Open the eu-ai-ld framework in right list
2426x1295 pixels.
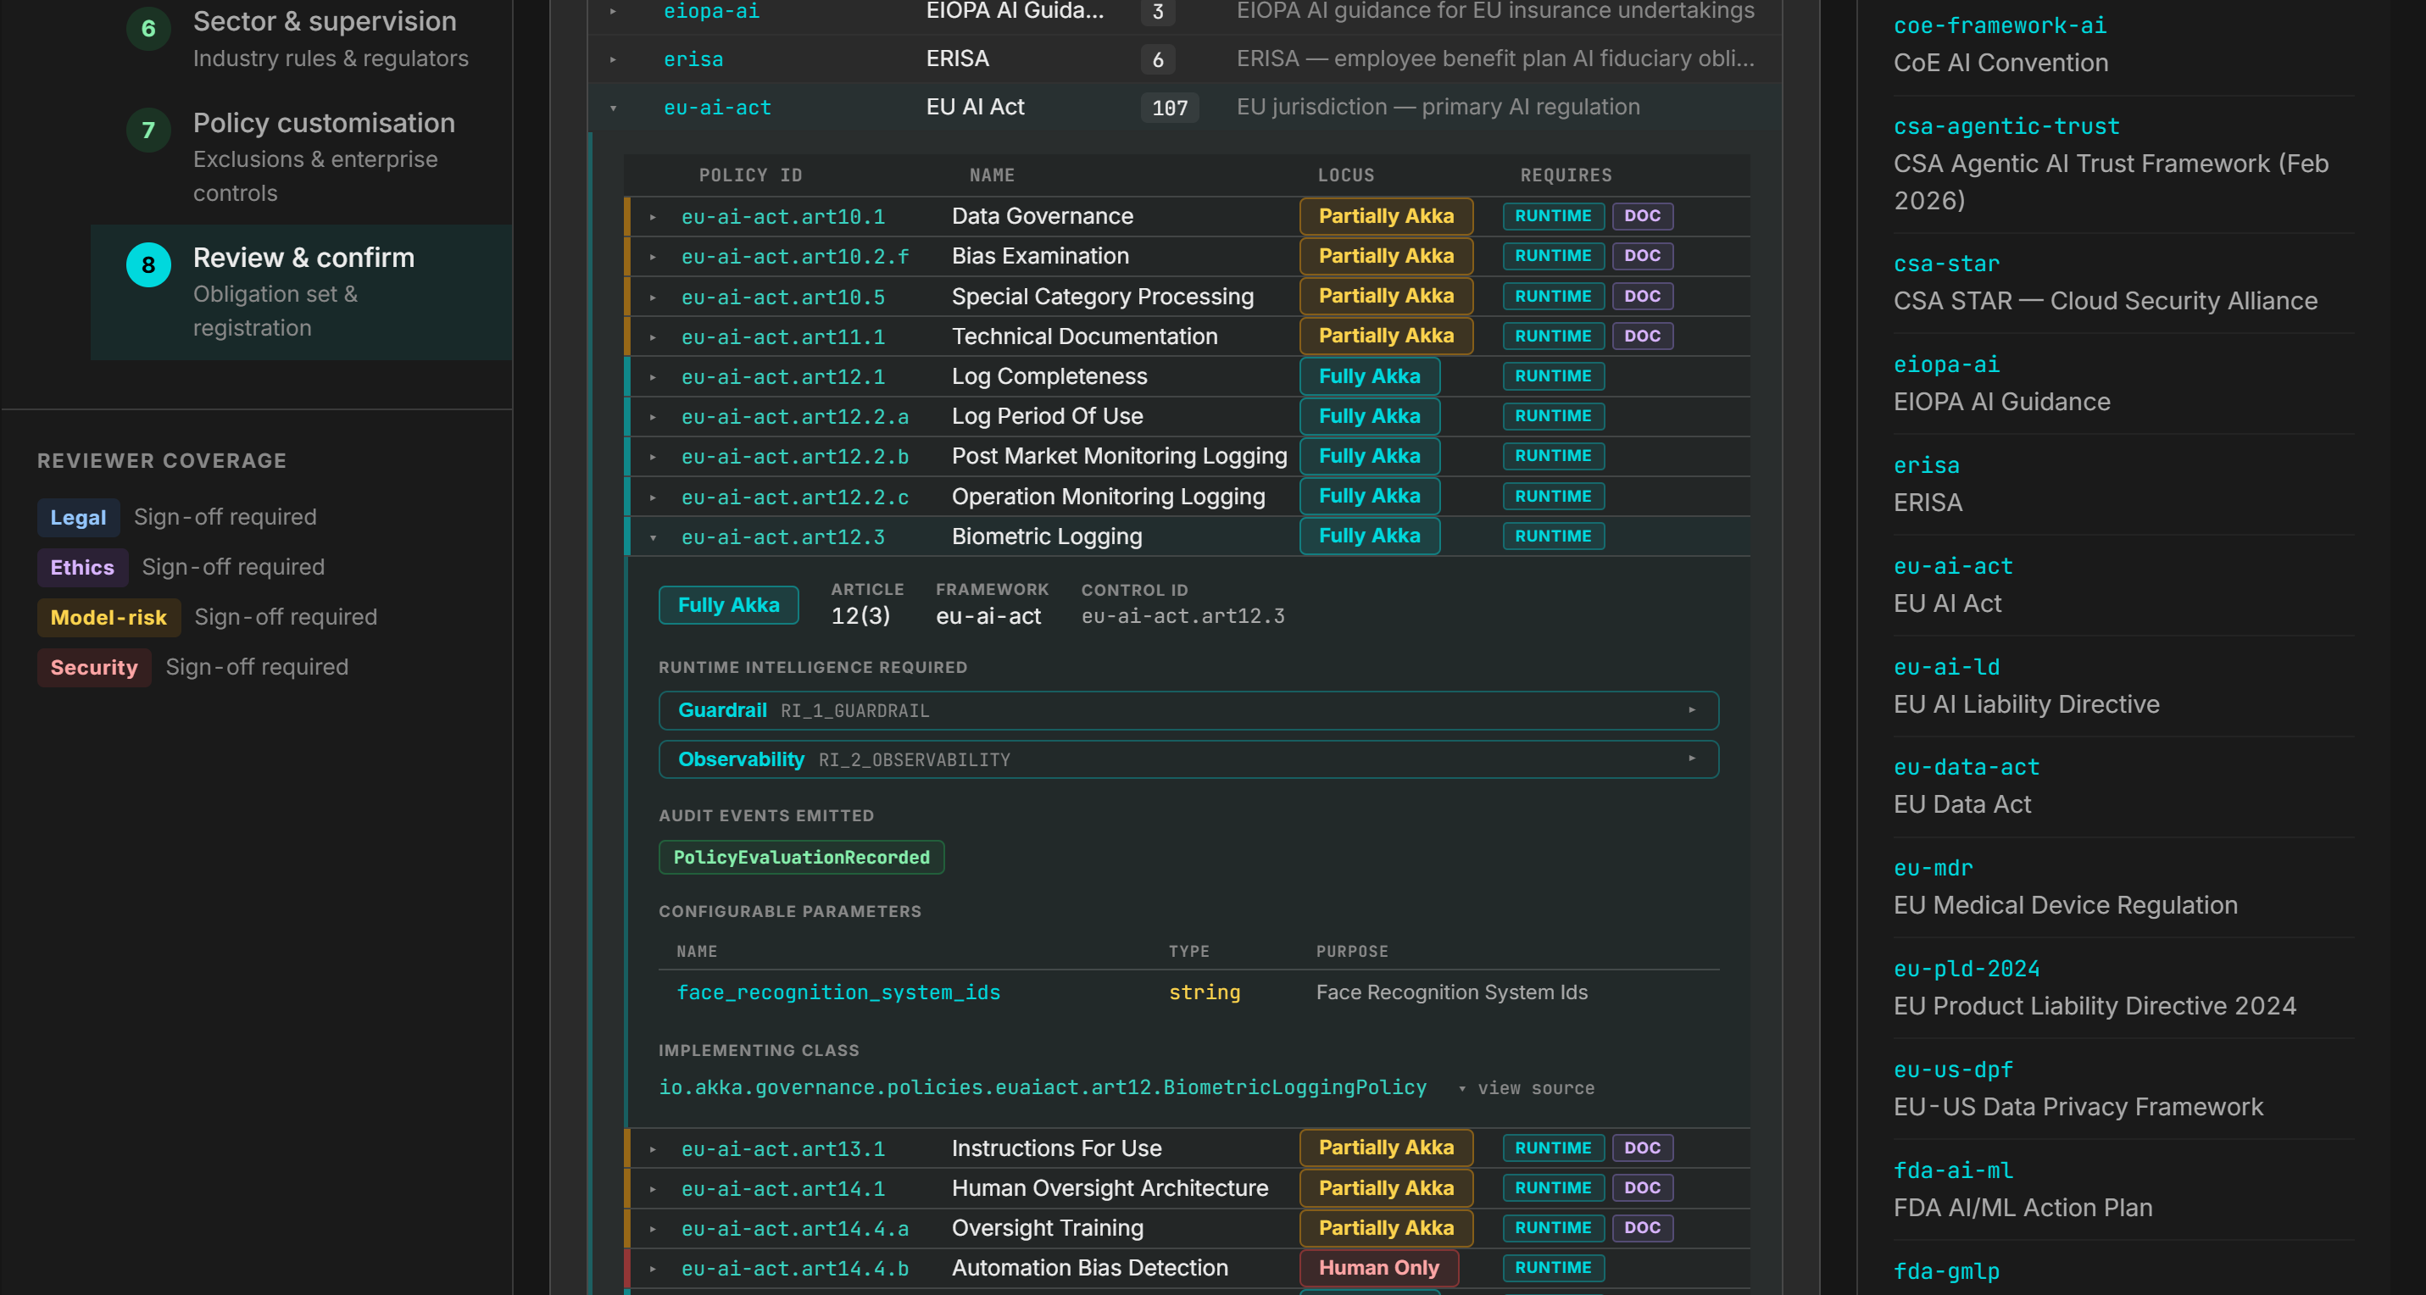(x=1945, y=667)
